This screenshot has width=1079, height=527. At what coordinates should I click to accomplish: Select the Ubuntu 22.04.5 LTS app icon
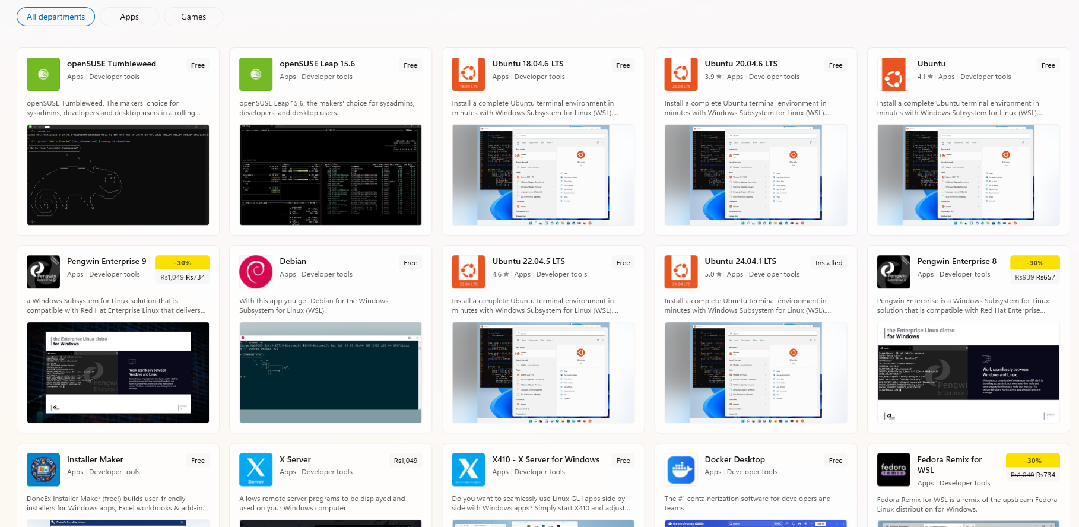pos(468,272)
